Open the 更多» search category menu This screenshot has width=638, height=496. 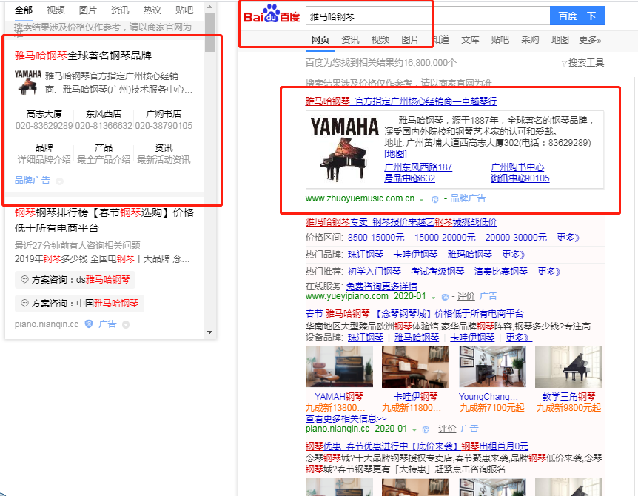coord(590,40)
